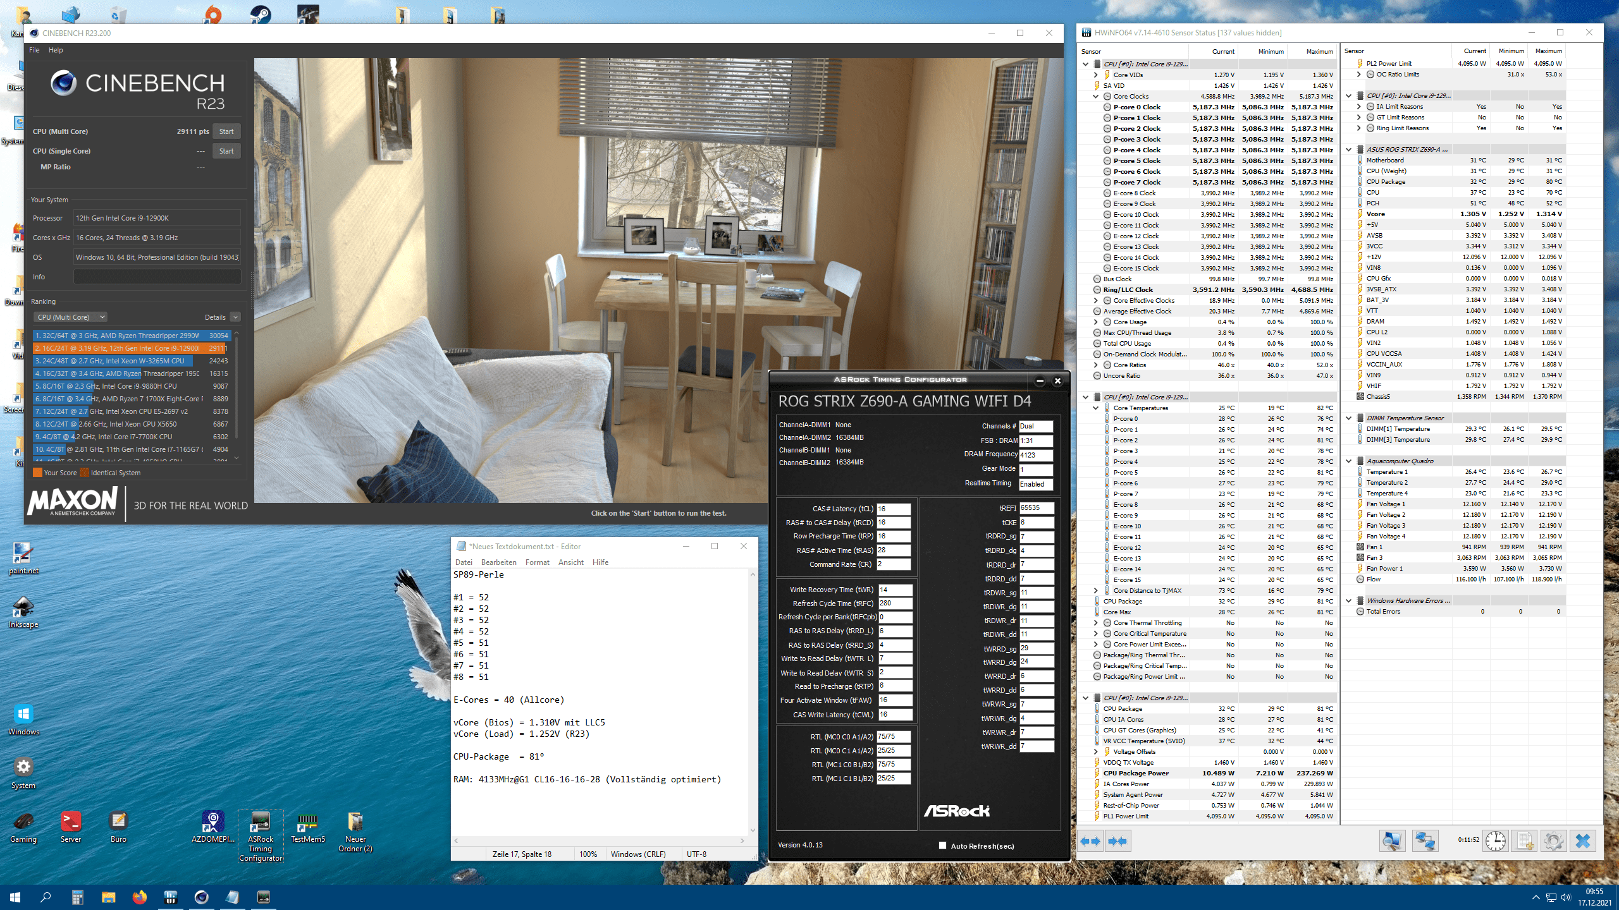Click the Vcore row in HWiNFO
The width and height of the screenshot is (1619, 910).
[x=1460, y=214]
